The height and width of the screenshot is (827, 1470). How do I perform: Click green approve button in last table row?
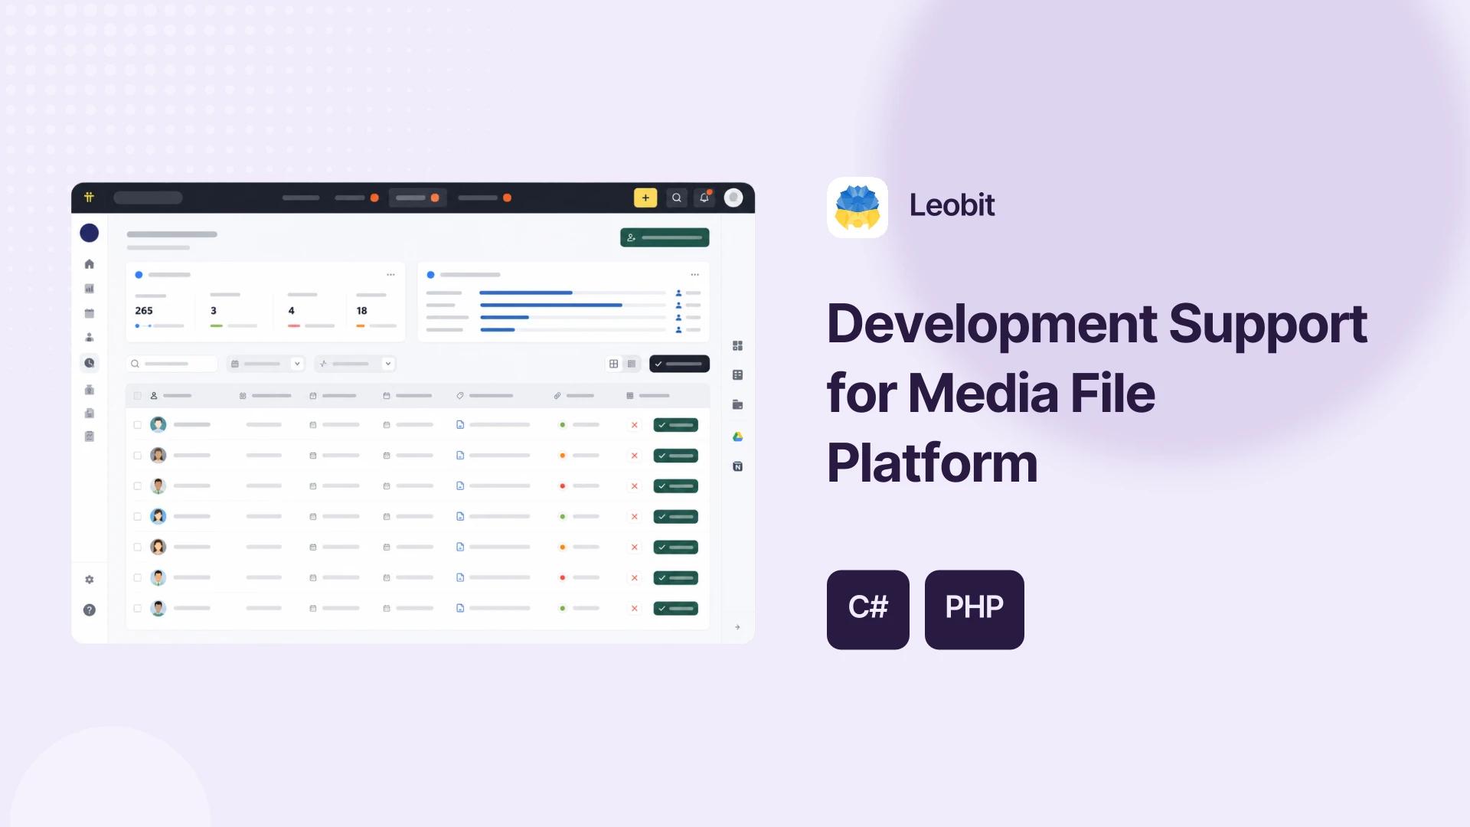pyautogui.click(x=675, y=609)
